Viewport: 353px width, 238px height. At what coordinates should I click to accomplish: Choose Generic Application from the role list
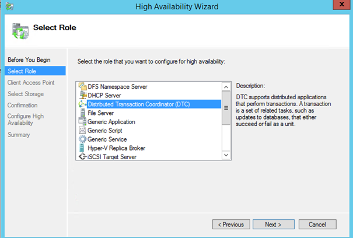tap(111, 122)
